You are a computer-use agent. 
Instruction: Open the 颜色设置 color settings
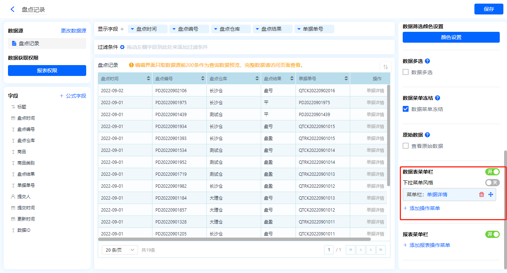pos(451,37)
